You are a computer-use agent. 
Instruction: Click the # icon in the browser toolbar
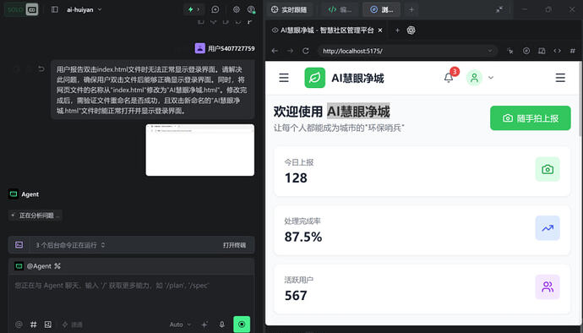(x=573, y=51)
